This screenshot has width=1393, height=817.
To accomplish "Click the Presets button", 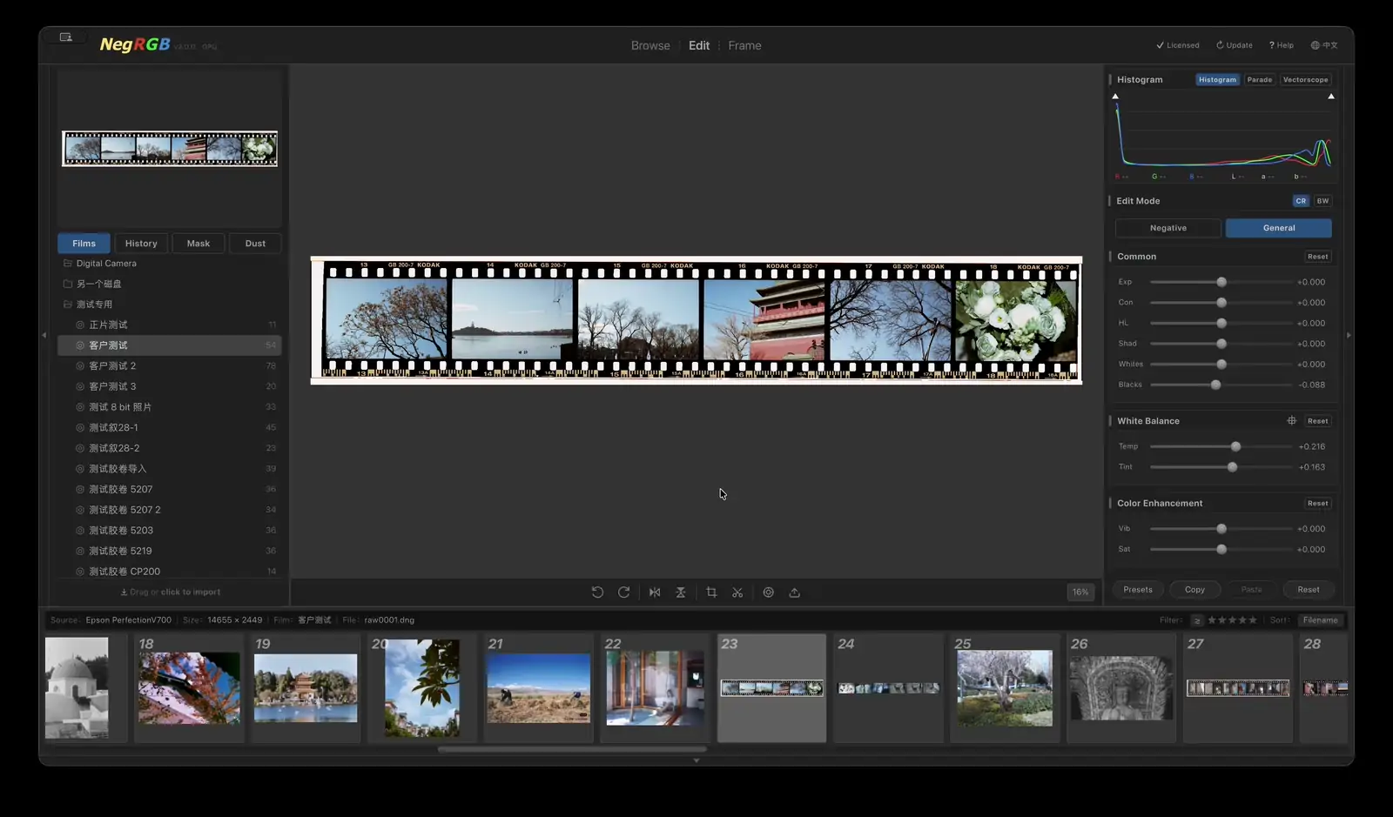I will [x=1138, y=590].
